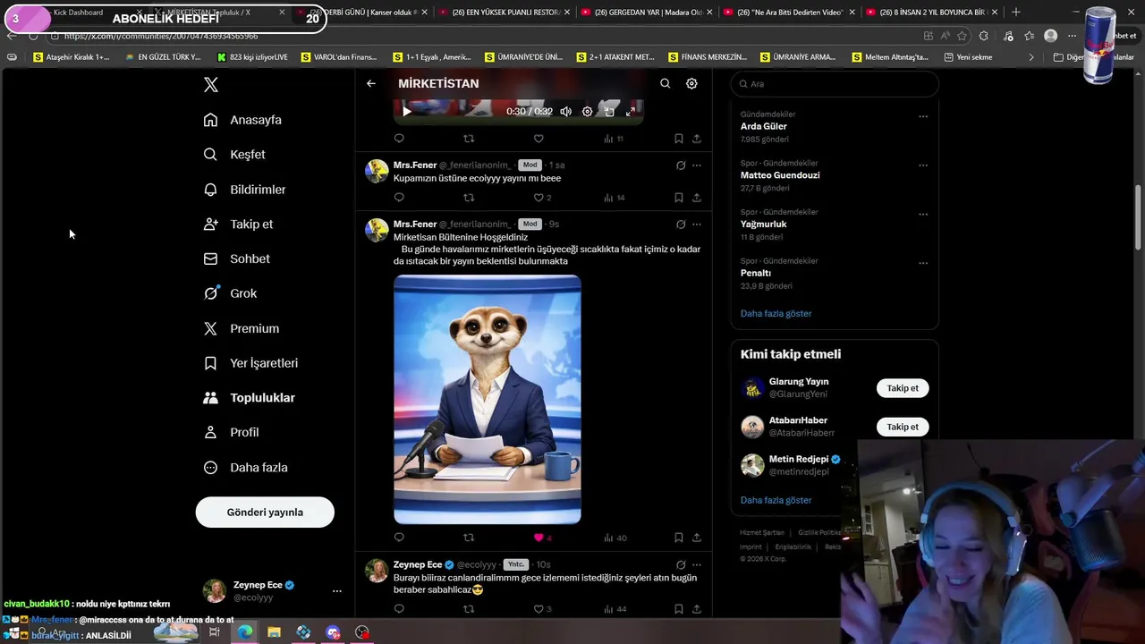1145x644 pixels.
Task: Open Mrs.Fener profile from first post
Action: tap(415, 165)
